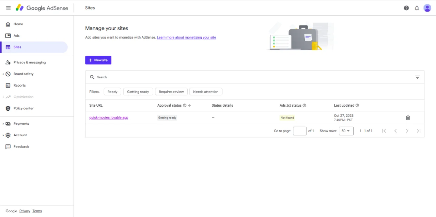This screenshot has height=217, width=436.
Task: Open the Help question mark icon
Action: click(406, 8)
